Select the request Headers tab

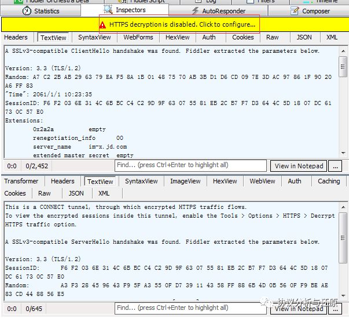tap(16, 37)
